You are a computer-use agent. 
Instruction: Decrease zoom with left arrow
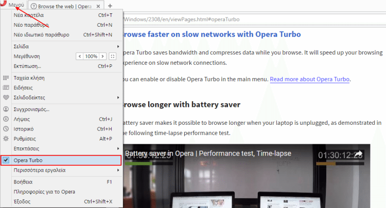pos(79,56)
